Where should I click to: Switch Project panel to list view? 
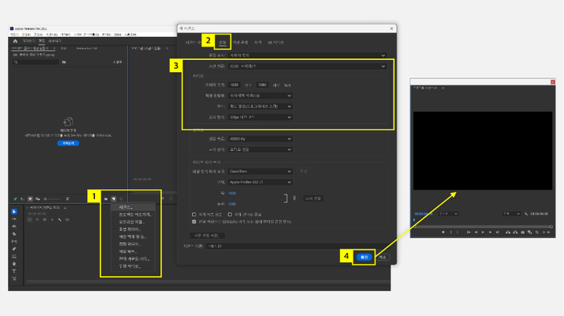click(x=23, y=199)
